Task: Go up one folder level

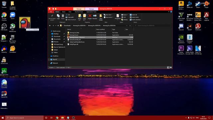Action: tap(58, 26)
